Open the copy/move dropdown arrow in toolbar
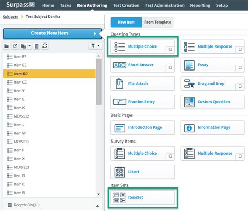This screenshot has height=211, width=248. click(x=30, y=46)
